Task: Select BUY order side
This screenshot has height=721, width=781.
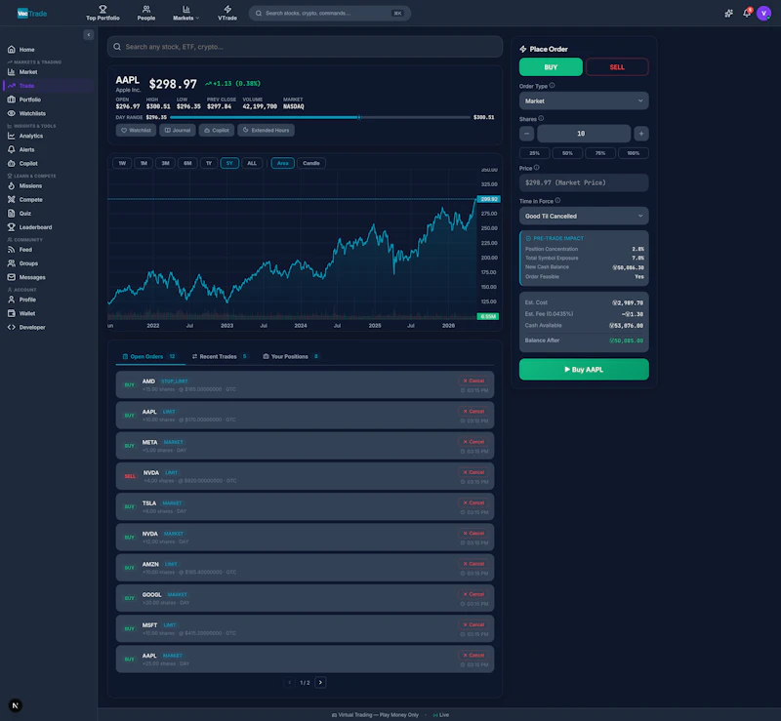Action: 551,67
